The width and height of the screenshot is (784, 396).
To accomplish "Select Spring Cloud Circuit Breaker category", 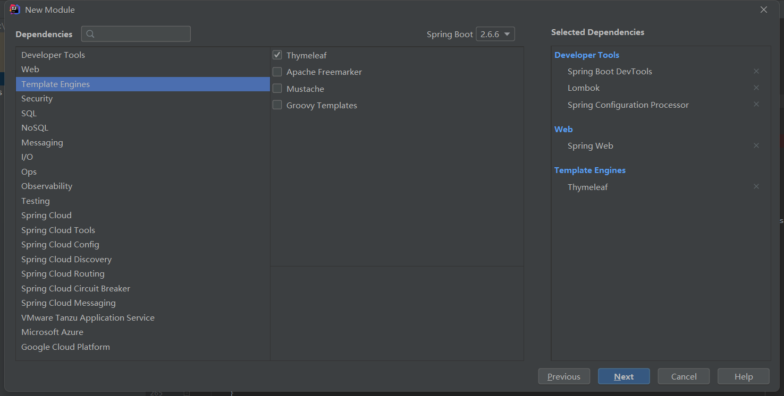I will coord(143,288).
